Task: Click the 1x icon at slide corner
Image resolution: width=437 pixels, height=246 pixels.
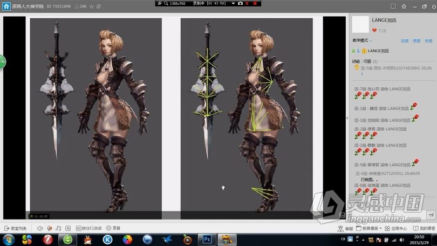Action: 342,215
